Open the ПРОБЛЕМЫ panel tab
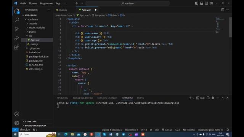This screenshot has height=137, width=244. 63,98
